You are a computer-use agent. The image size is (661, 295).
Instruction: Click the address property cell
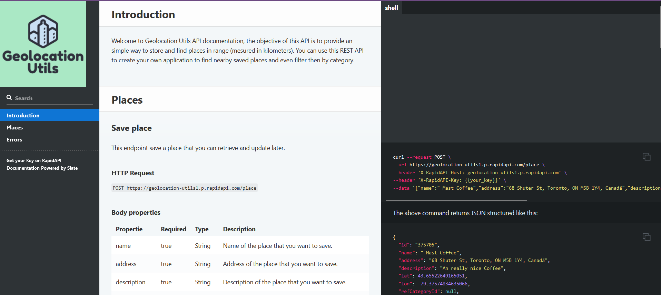(126, 264)
